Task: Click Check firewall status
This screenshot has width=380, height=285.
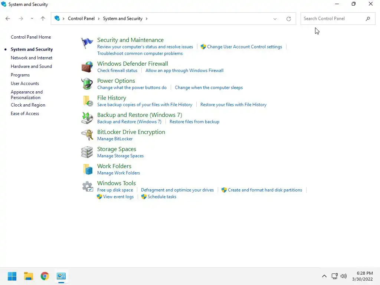Action: pyautogui.click(x=117, y=71)
